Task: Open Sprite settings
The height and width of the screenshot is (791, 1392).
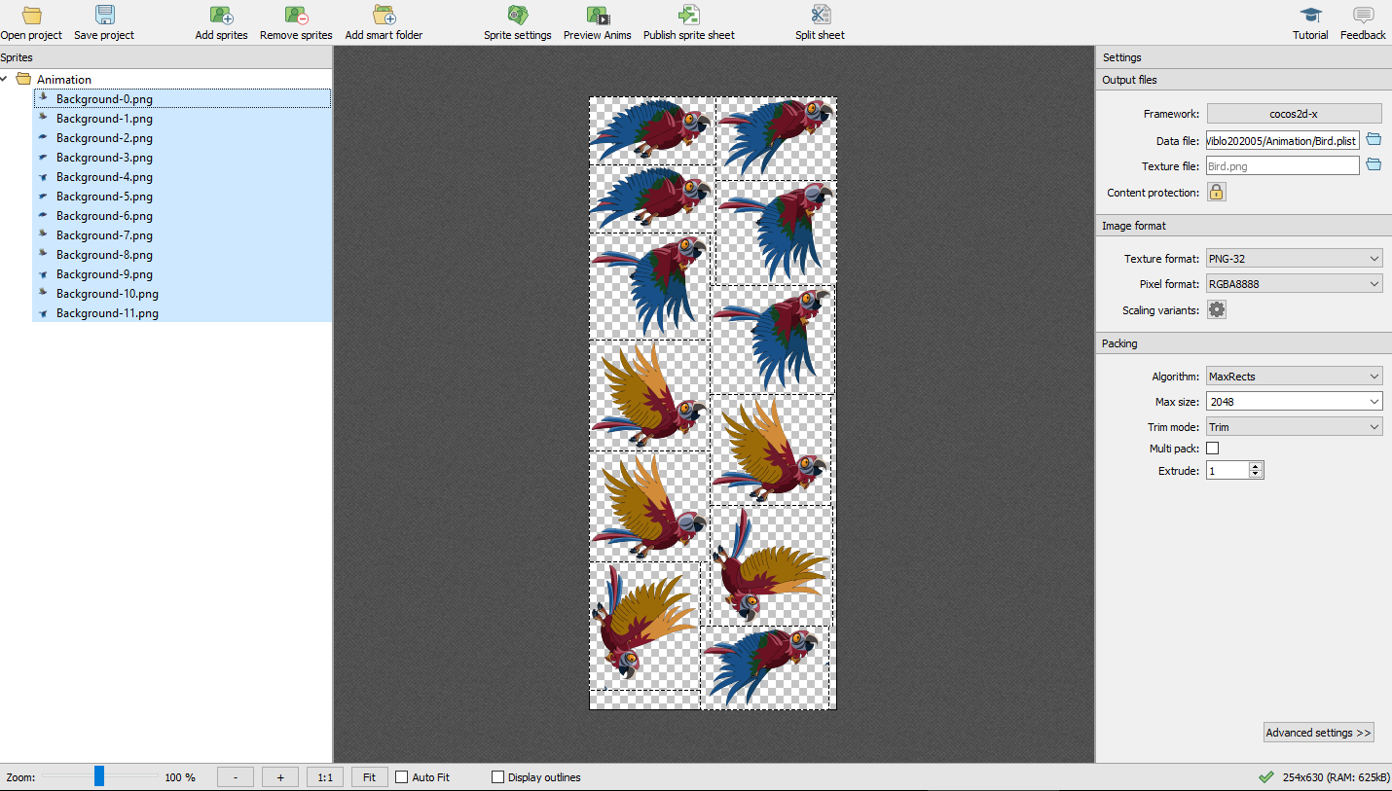Action: pos(518,22)
